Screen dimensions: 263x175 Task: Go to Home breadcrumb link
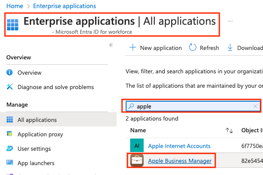pos(14,6)
